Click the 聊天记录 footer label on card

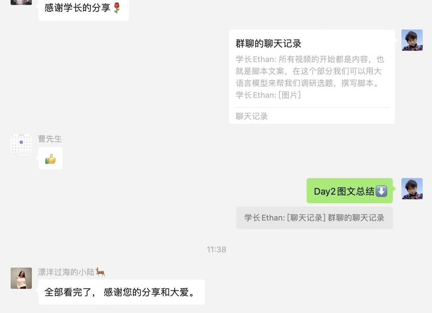pyautogui.click(x=252, y=116)
